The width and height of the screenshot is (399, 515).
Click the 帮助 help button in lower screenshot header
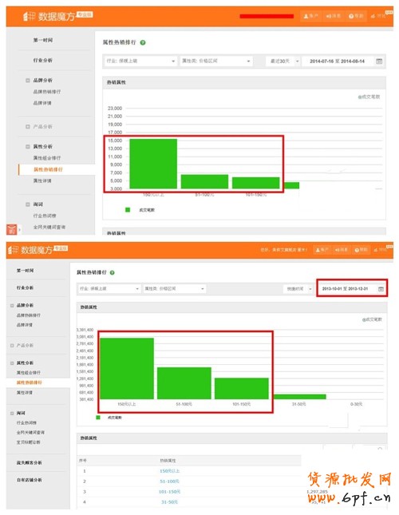pos(361,250)
